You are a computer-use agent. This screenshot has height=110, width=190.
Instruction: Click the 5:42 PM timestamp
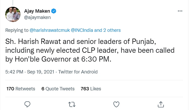pos(14,72)
